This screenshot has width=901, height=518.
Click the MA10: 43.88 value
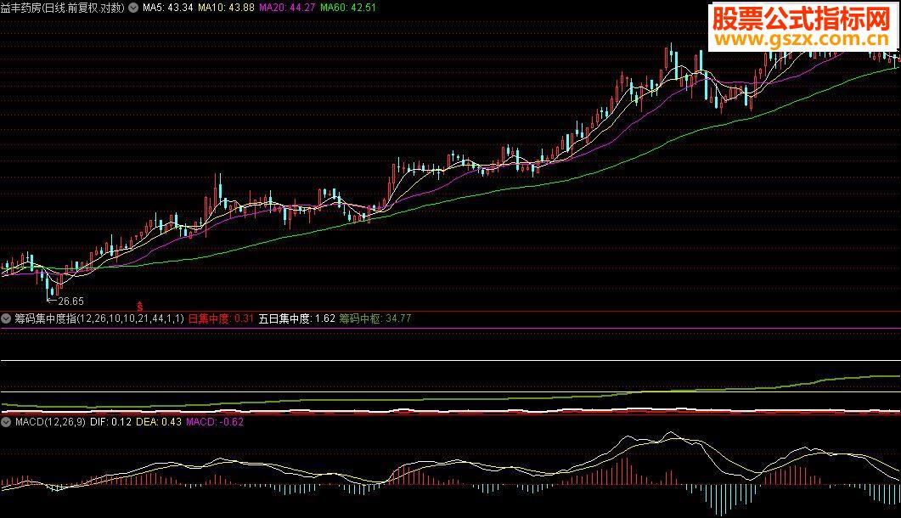[226, 8]
